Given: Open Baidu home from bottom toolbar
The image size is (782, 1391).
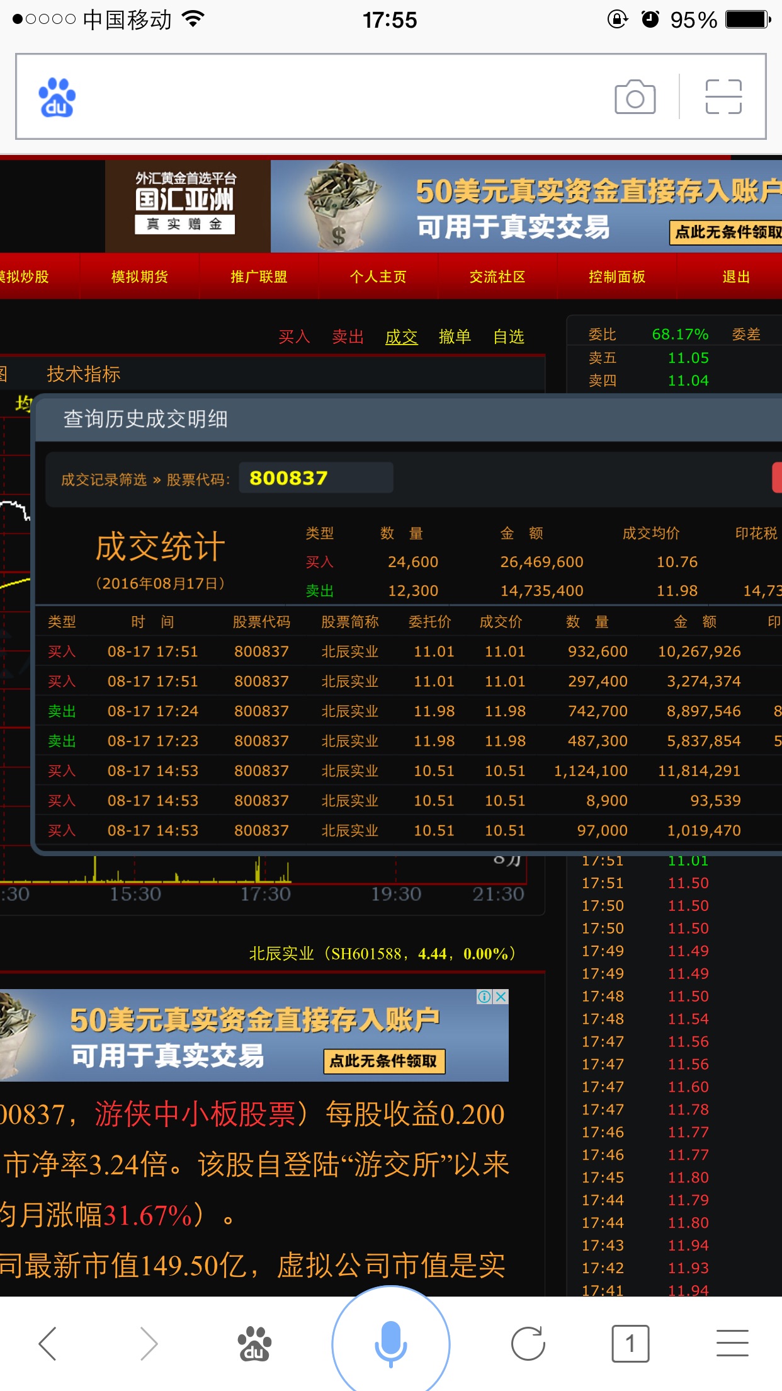Looking at the screenshot, I should coord(254,1343).
